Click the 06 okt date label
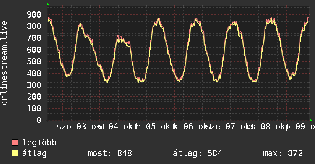315x164 pixels. tap(196, 127)
